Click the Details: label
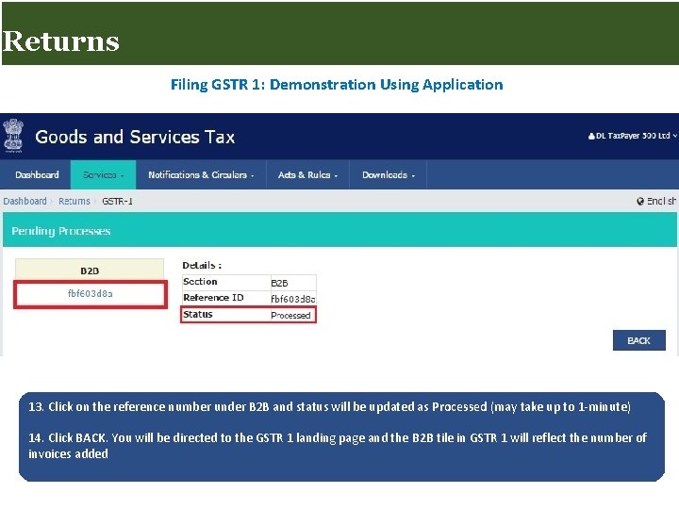Viewport: 679px width, 509px height. point(202,265)
